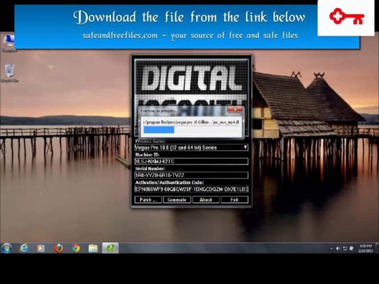Click the Generate button

(x=177, y=200)
